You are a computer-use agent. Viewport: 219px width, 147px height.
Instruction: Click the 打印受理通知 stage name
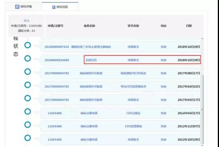click(x=133, y=126)
